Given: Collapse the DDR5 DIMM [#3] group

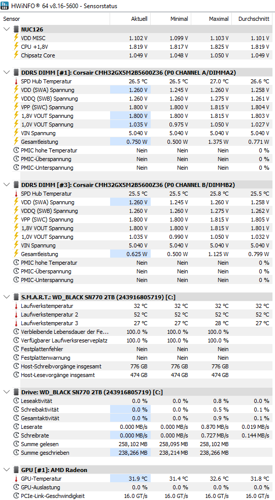Looking at the screenshot, I should pyautogui.click(x=7, y=184).
